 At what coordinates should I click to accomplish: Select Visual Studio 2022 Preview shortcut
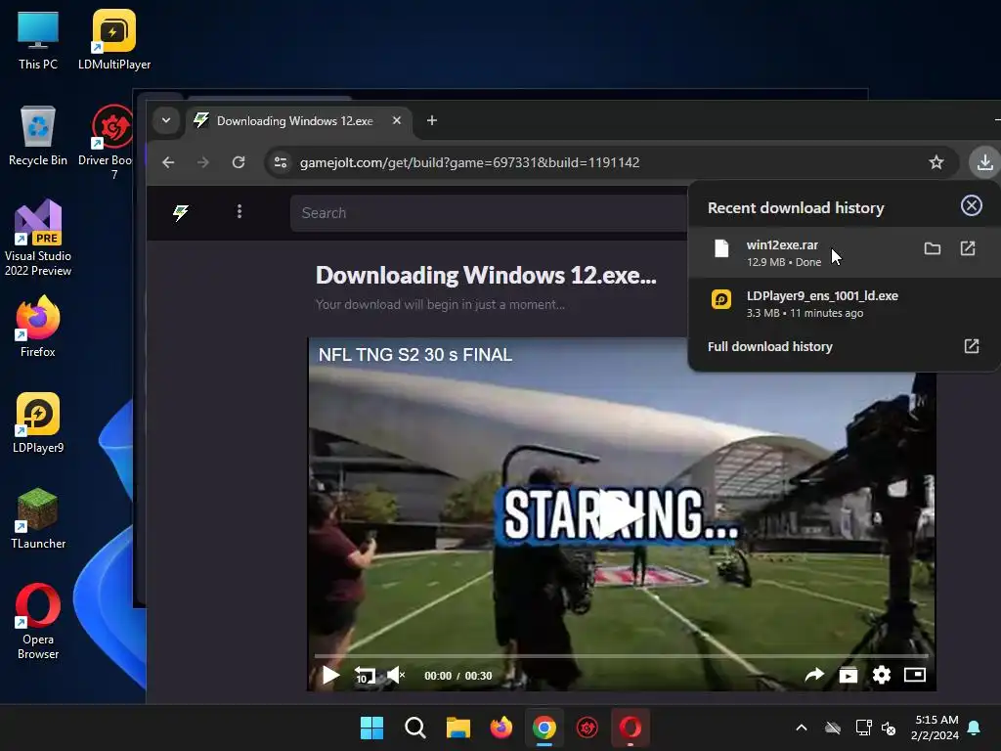(38, 239)
